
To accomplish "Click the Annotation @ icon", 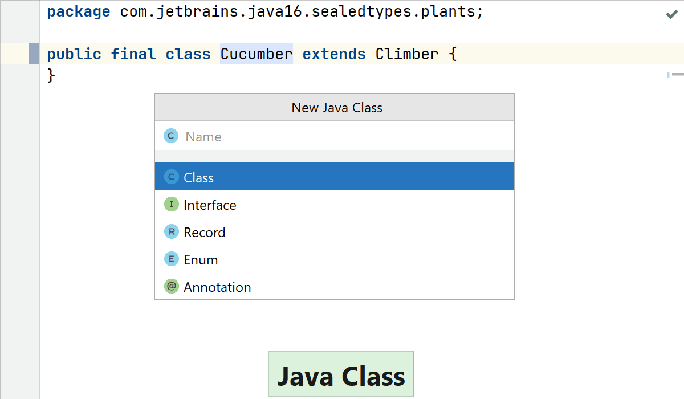I will (x=170, y=286).
